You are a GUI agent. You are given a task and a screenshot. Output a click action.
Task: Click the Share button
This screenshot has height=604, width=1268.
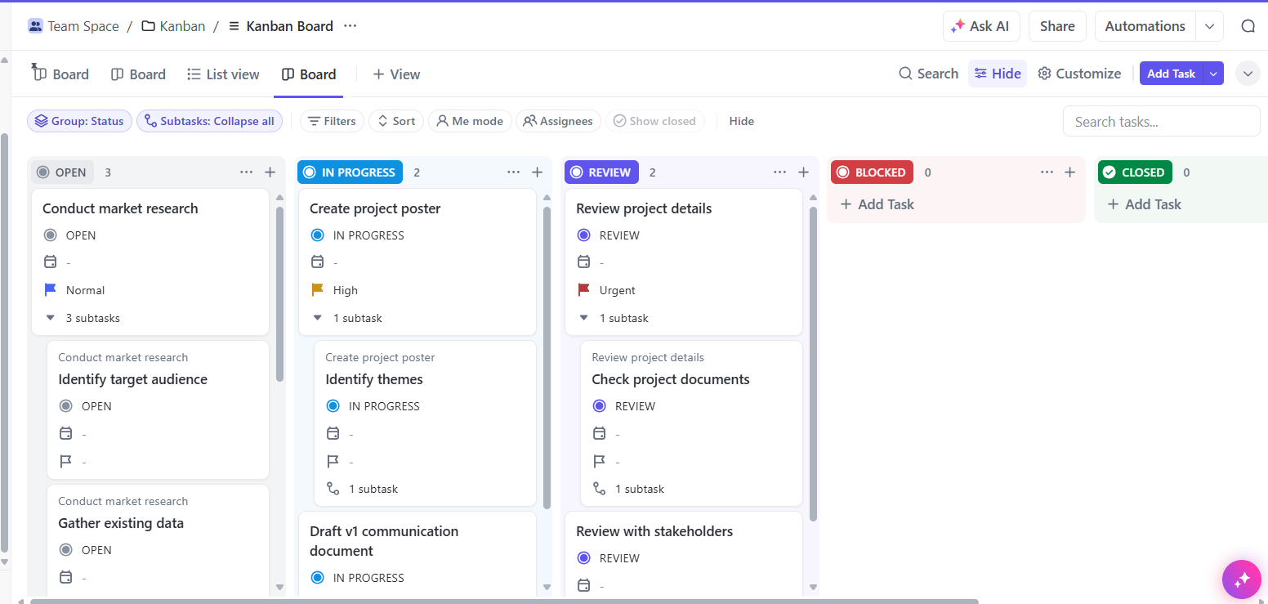click(x=1056, y=25)
